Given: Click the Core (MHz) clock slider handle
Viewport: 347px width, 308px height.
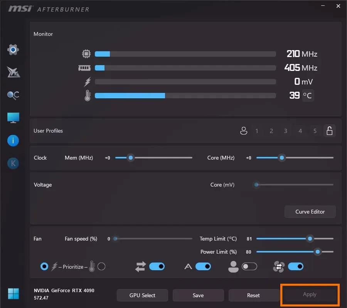Looking at the screenshot, I should (x=282, y=158).
